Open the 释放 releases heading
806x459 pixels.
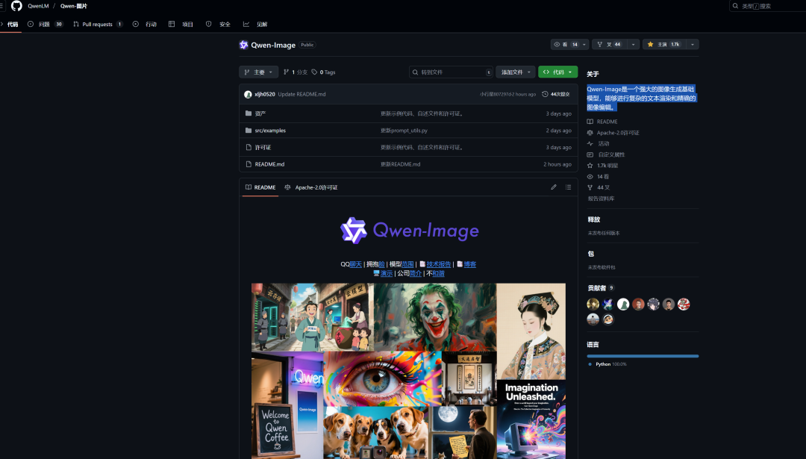tap(594, 219)
